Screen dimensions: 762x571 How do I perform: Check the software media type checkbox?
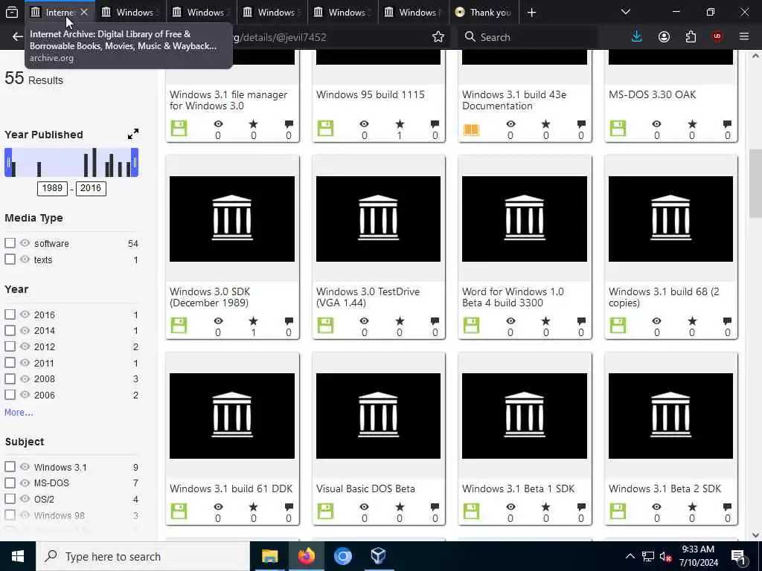(10, 243)
